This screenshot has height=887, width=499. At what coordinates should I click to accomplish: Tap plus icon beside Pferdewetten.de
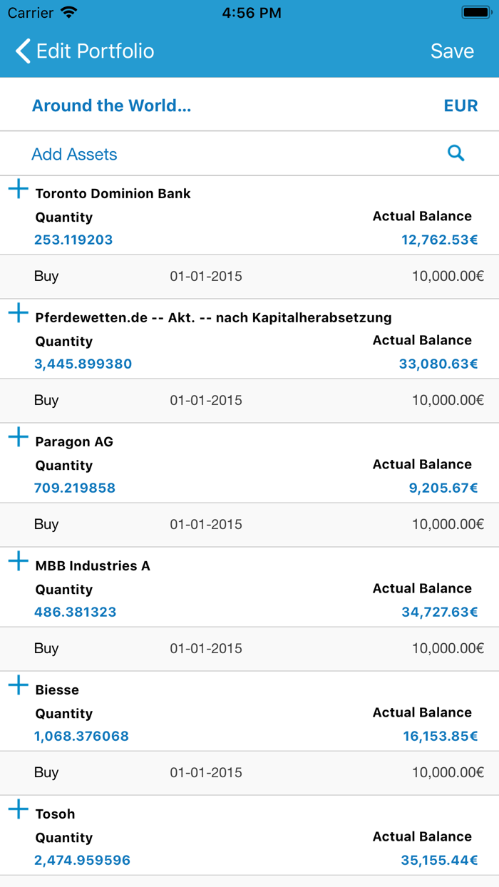point(19,314)
